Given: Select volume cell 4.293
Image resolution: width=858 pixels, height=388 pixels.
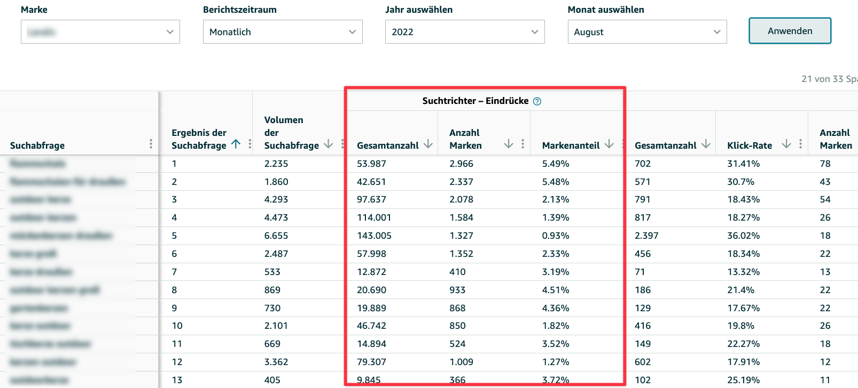Looking at the screenshot, I should pos(276,199).
